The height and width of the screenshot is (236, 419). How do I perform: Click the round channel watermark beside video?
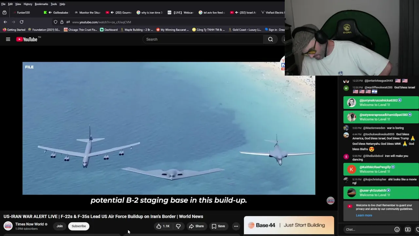pos(330,201)
